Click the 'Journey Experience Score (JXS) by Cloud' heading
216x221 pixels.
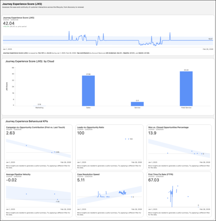pos(30,61)
